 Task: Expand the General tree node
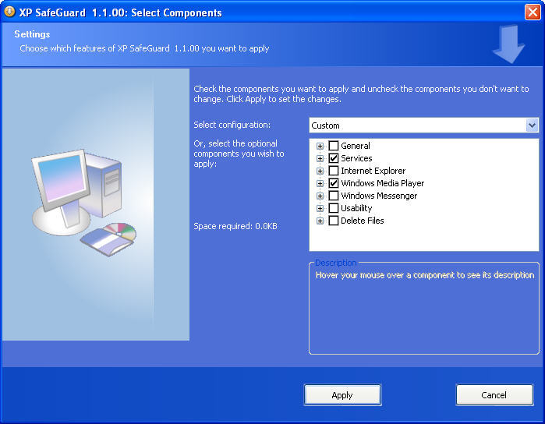pyautogui.click(x=320, y=146)
